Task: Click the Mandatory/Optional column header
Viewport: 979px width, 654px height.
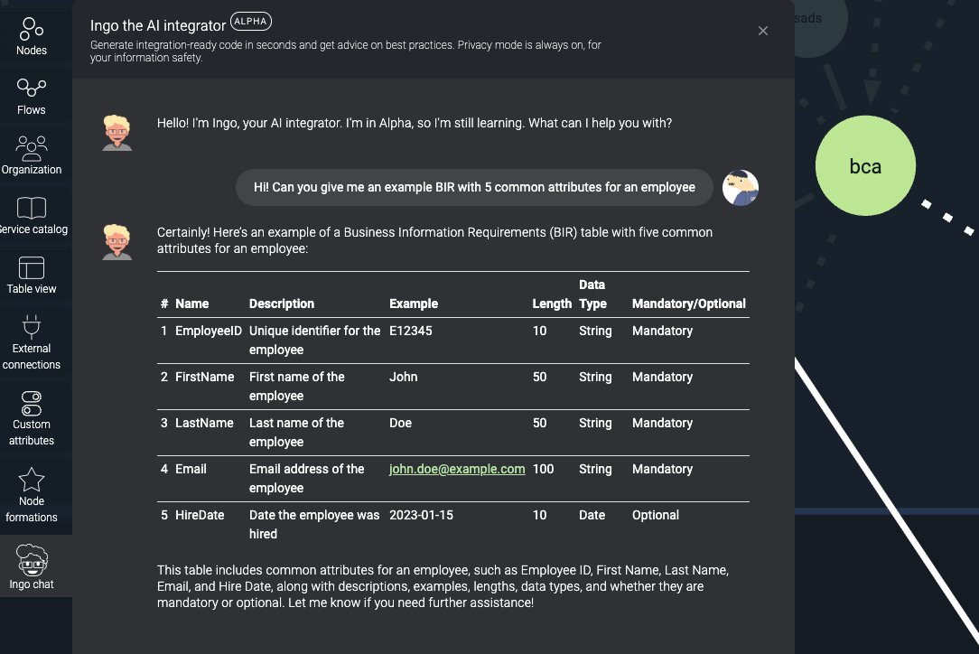Action: pos(688,304)
